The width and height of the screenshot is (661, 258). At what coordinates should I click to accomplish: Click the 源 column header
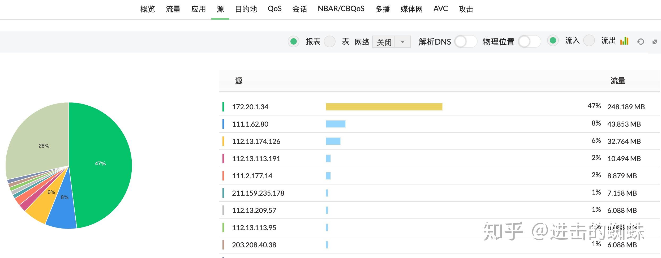[239, 81]
